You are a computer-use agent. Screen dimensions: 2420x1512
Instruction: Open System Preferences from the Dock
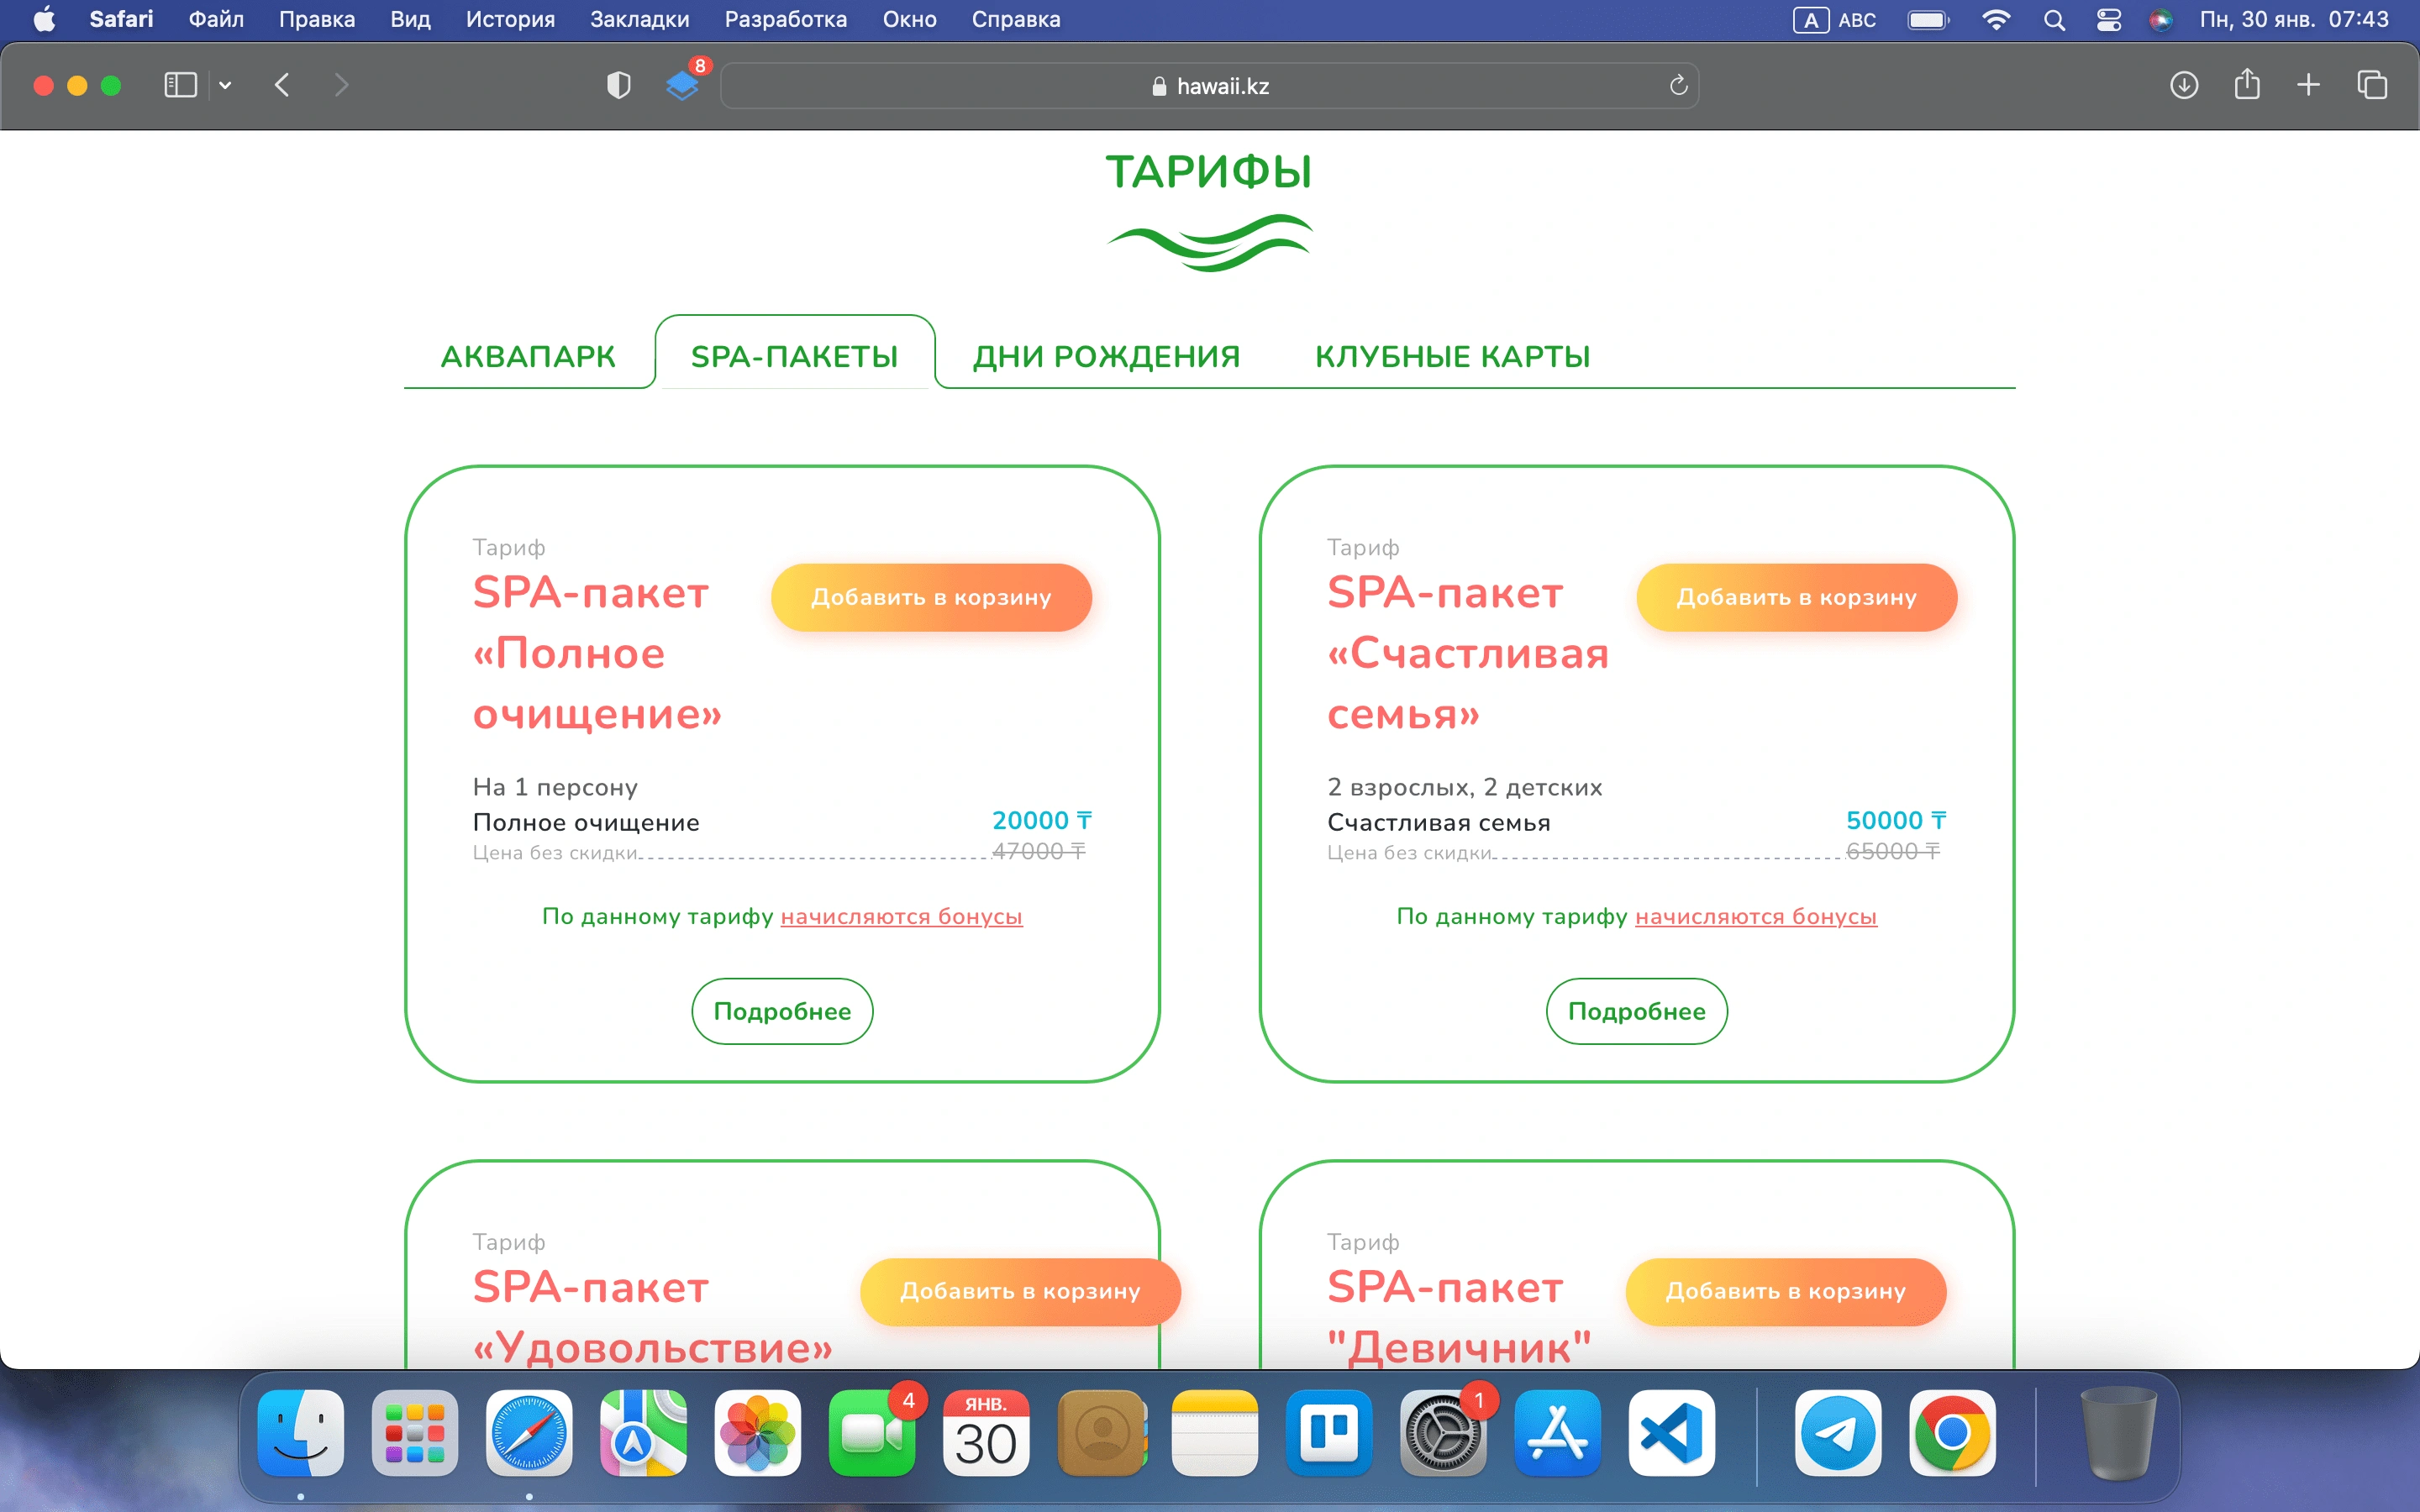tap(1443, 1433)
